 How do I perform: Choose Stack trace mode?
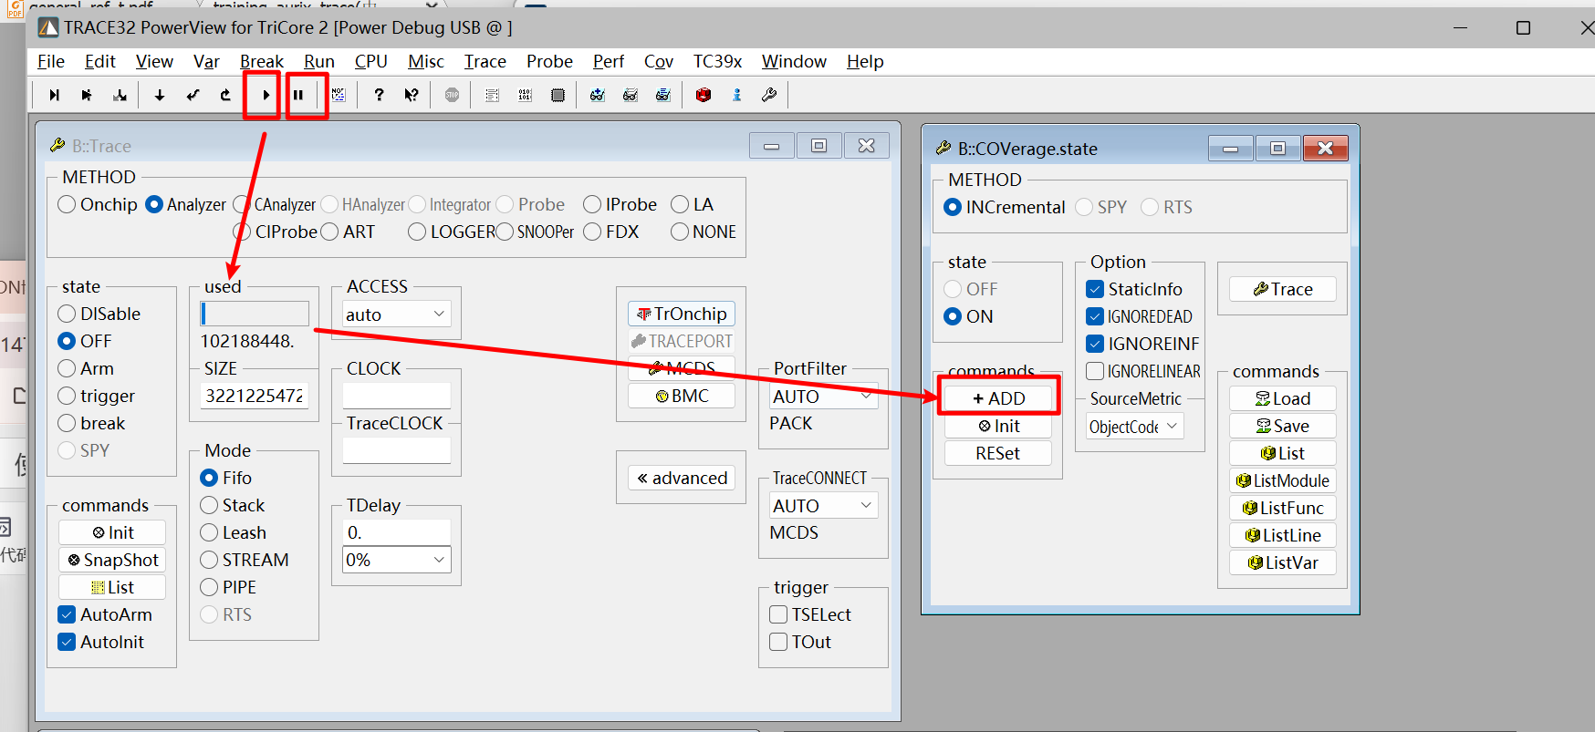click(x=209, y=505)
